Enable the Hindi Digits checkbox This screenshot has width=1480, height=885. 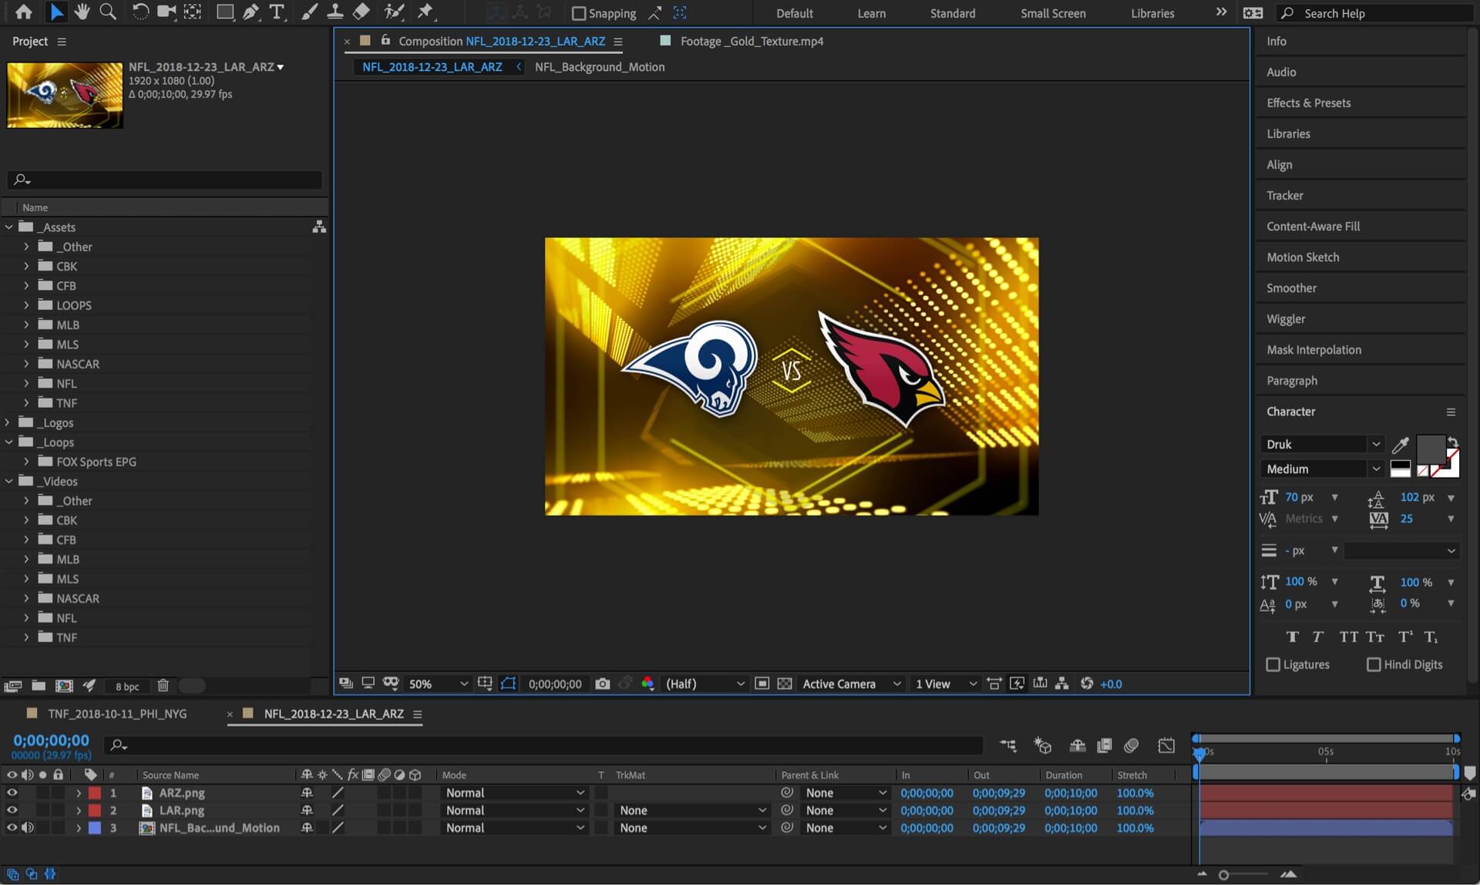(x=1374, y=665)
